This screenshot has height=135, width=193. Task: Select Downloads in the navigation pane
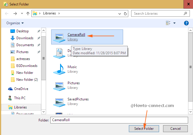click(x=25, y=38)
